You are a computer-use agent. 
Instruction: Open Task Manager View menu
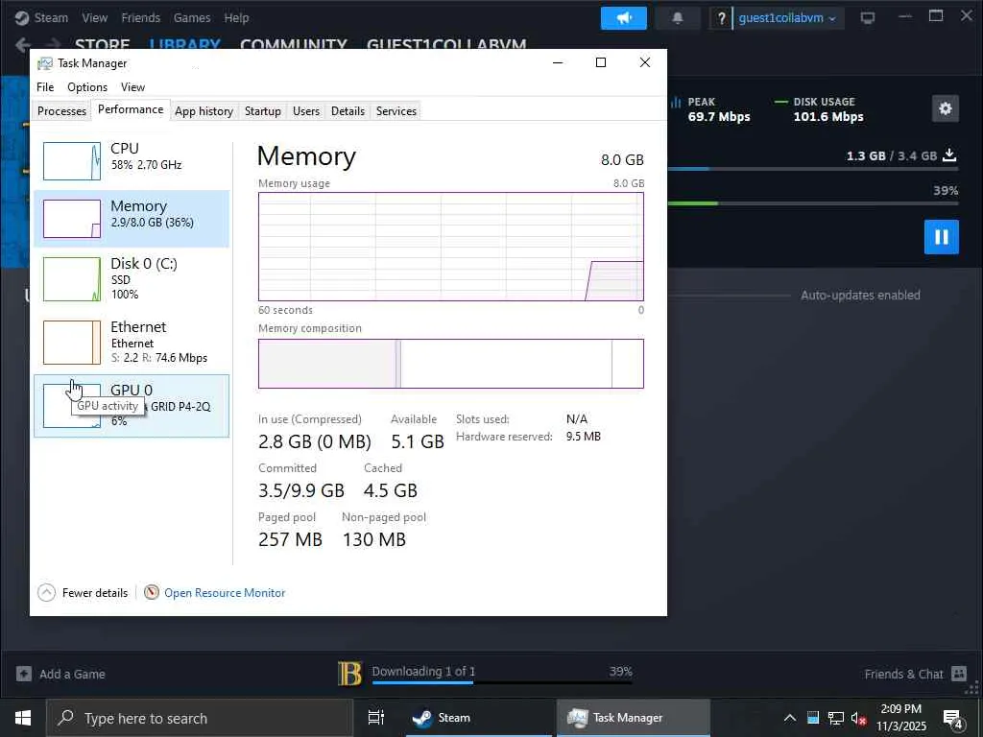132,87
